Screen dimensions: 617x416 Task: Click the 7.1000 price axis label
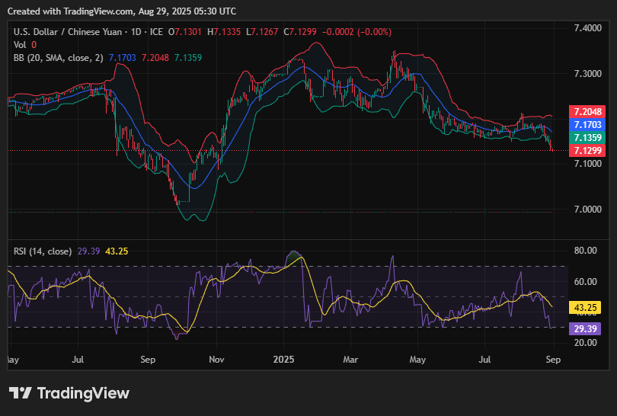(587, 164)
